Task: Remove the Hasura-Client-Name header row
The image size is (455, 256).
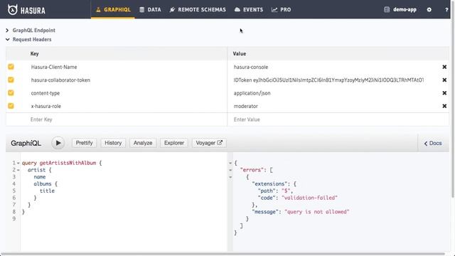Action: tap(444, 67)
